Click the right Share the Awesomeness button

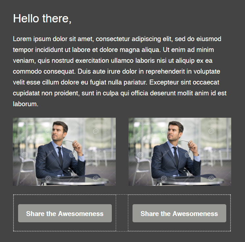click(179, 213)
